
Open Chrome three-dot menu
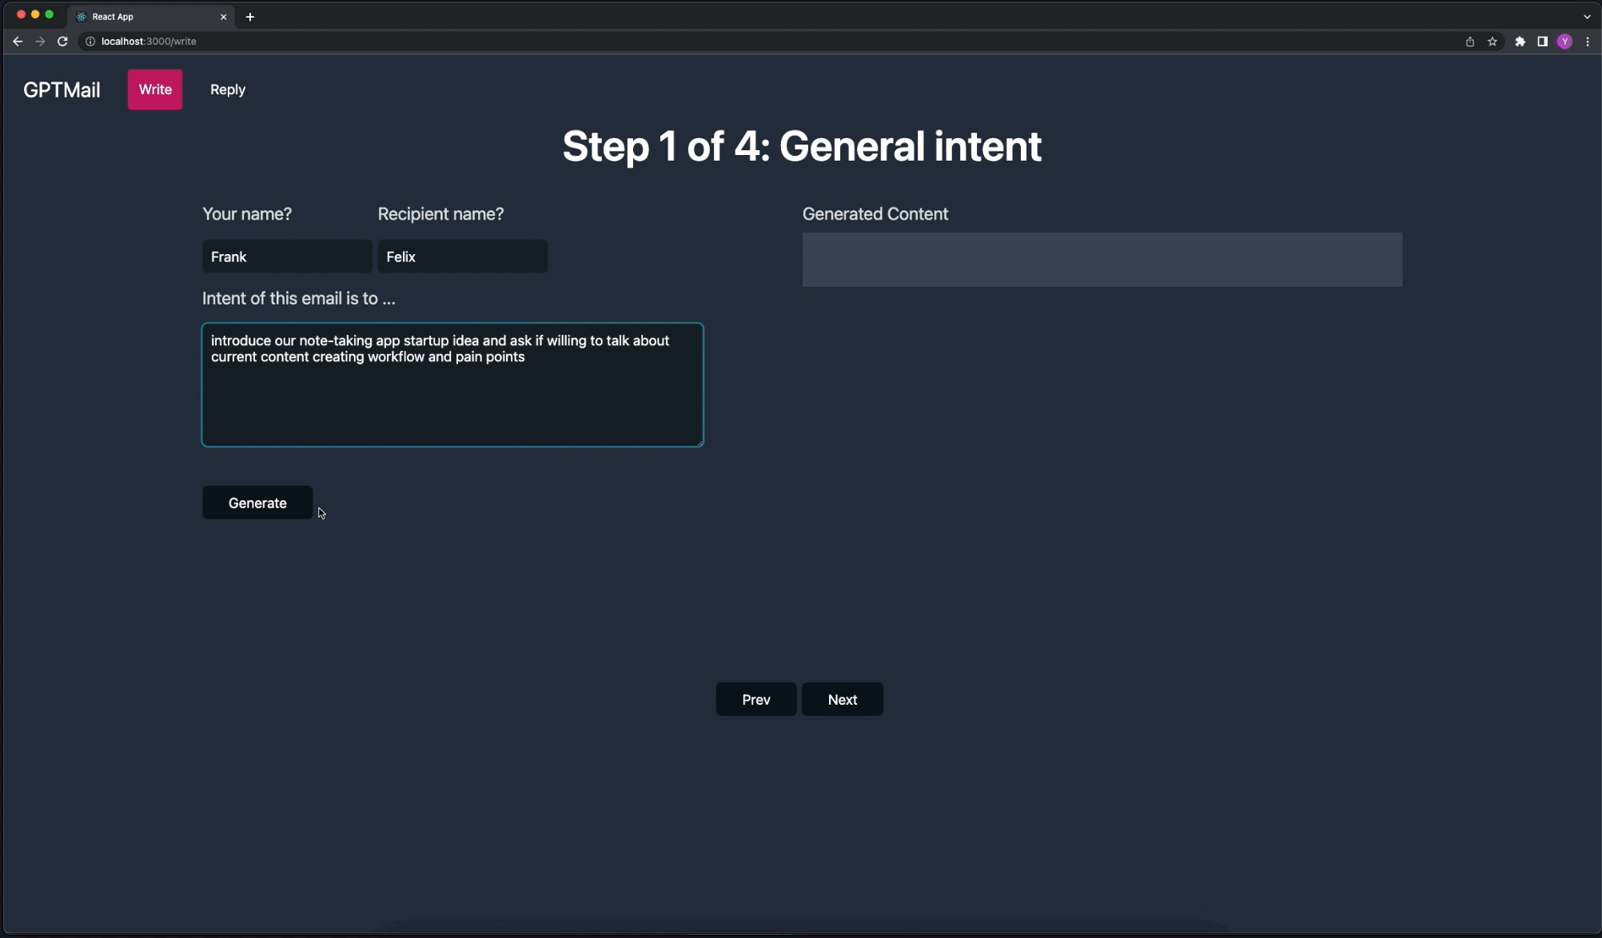click(x=1588, y=42)
